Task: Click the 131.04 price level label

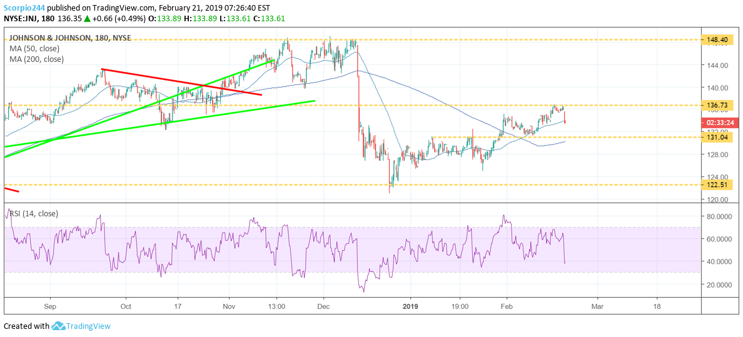Action: (718, 137)
